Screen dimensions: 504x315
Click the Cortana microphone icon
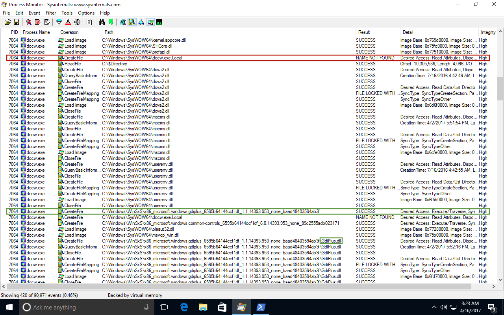point(146,307)
